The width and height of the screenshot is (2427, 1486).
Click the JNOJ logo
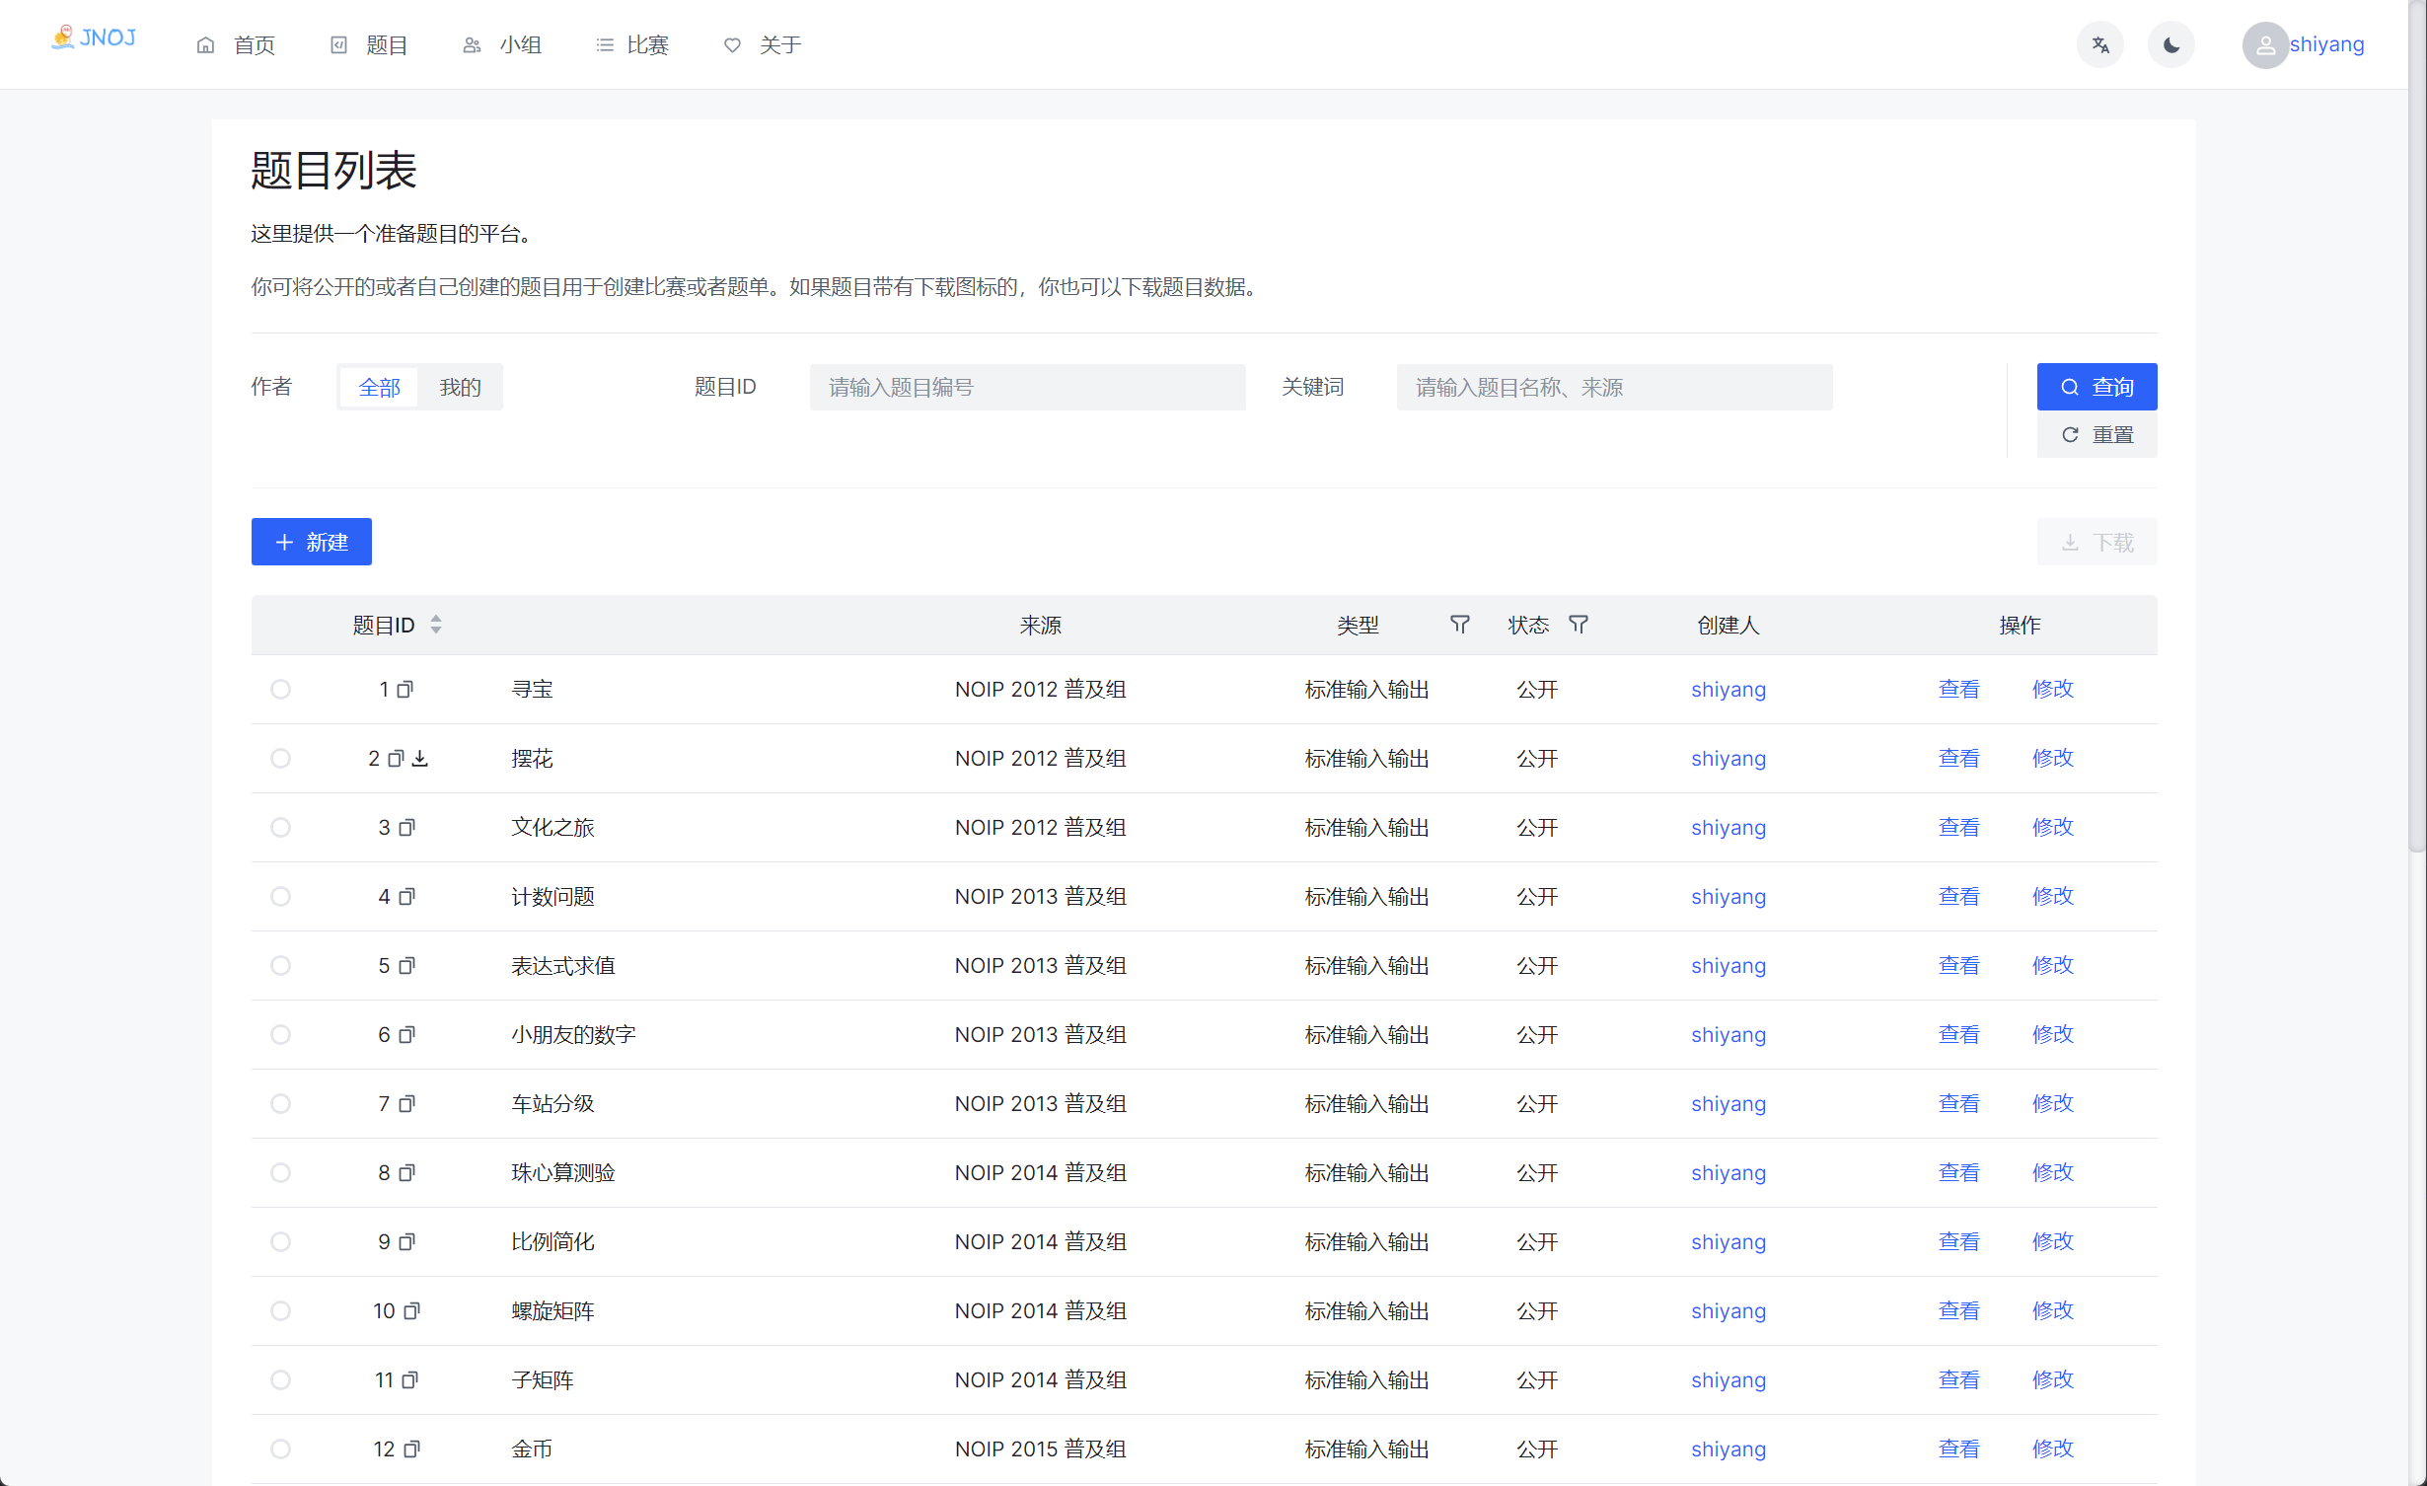click(x=94, y=37)
